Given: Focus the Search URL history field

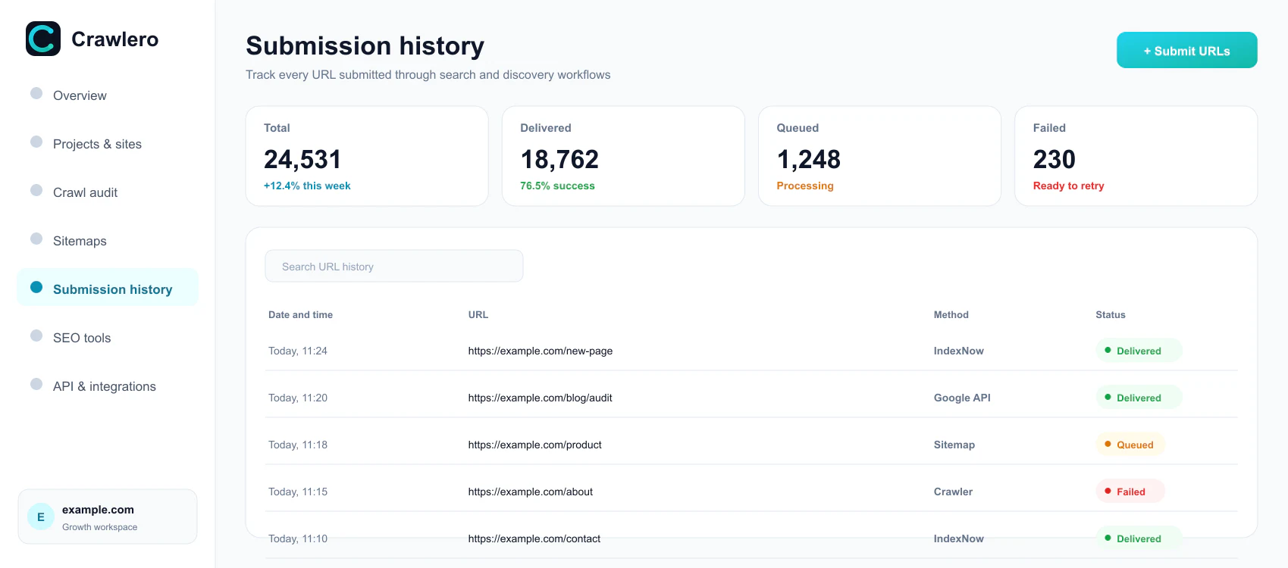Looking at the screenshot, I should click(393, 266).
